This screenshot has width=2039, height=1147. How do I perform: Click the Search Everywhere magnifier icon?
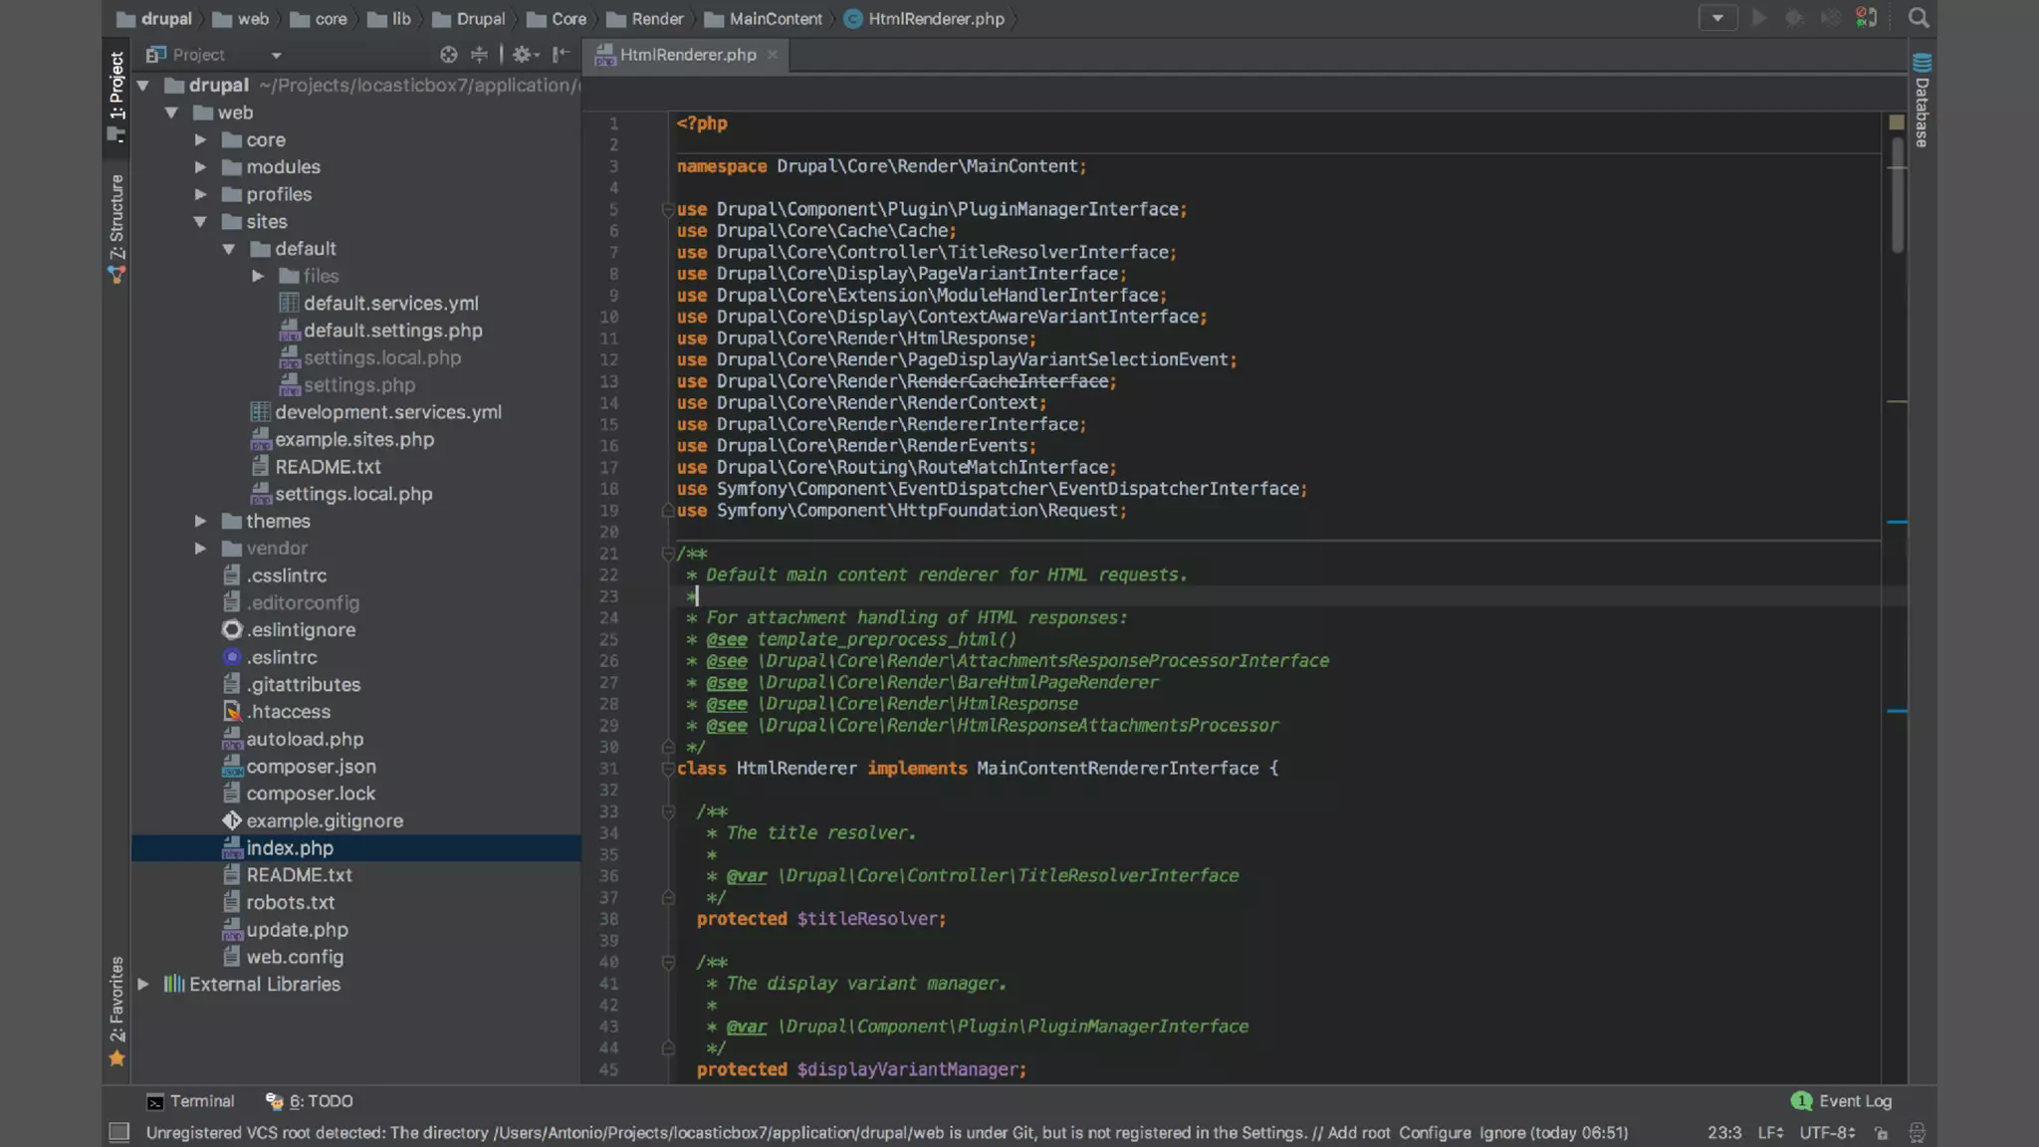pos(1918,18)
